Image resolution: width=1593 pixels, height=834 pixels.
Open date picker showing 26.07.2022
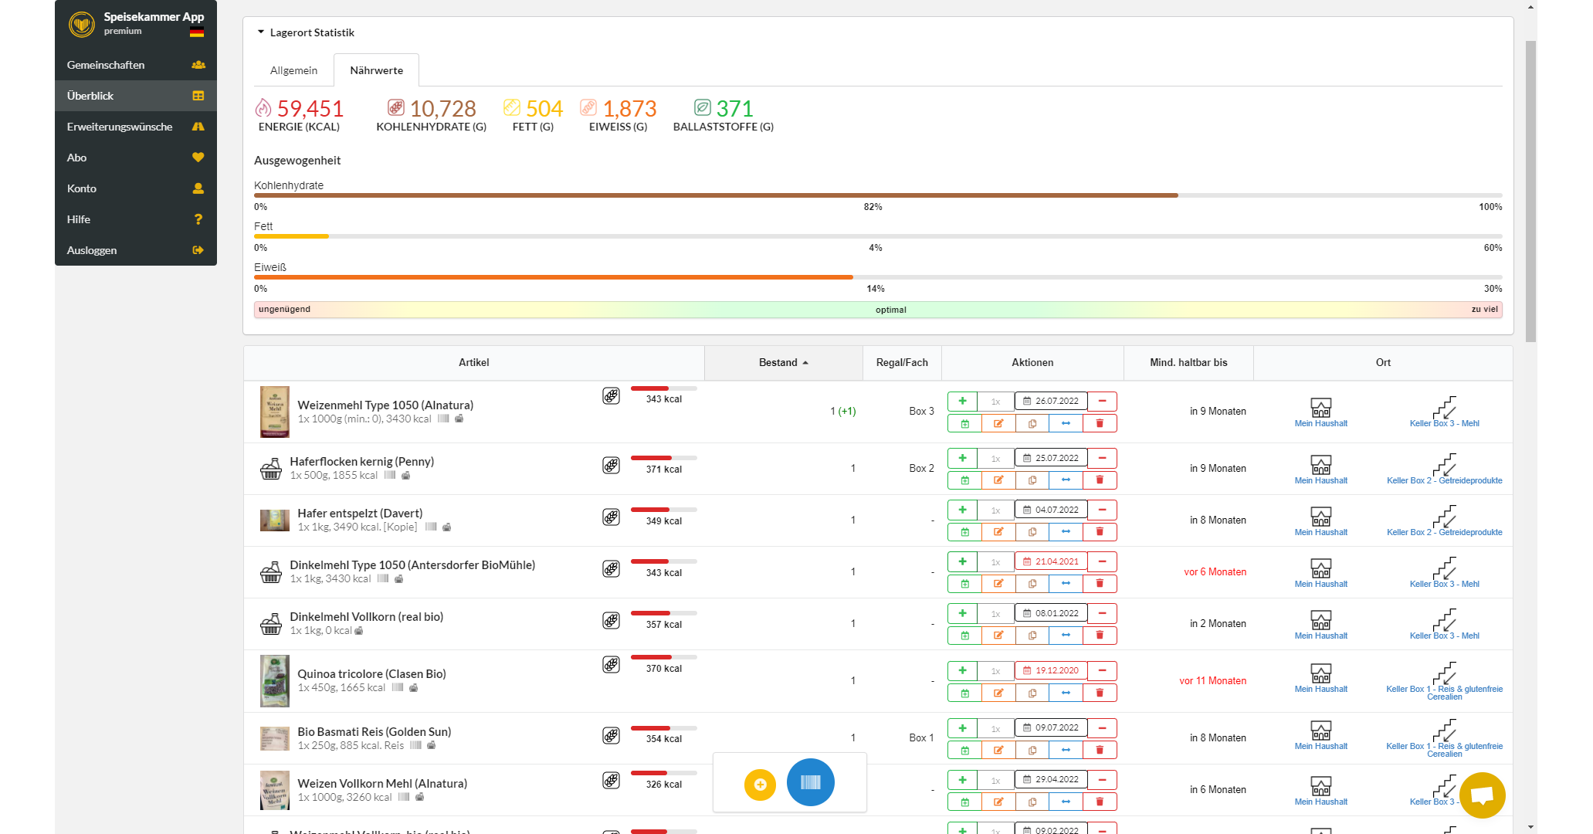coord(1051,401)
